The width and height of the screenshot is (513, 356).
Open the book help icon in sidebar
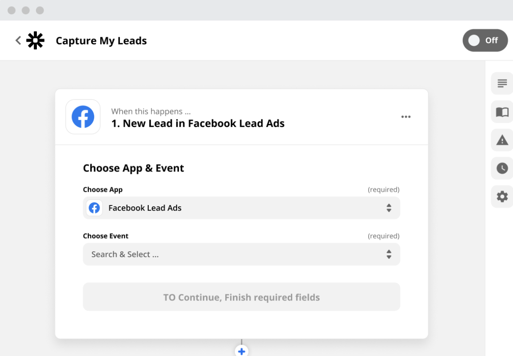coord(502,112)
